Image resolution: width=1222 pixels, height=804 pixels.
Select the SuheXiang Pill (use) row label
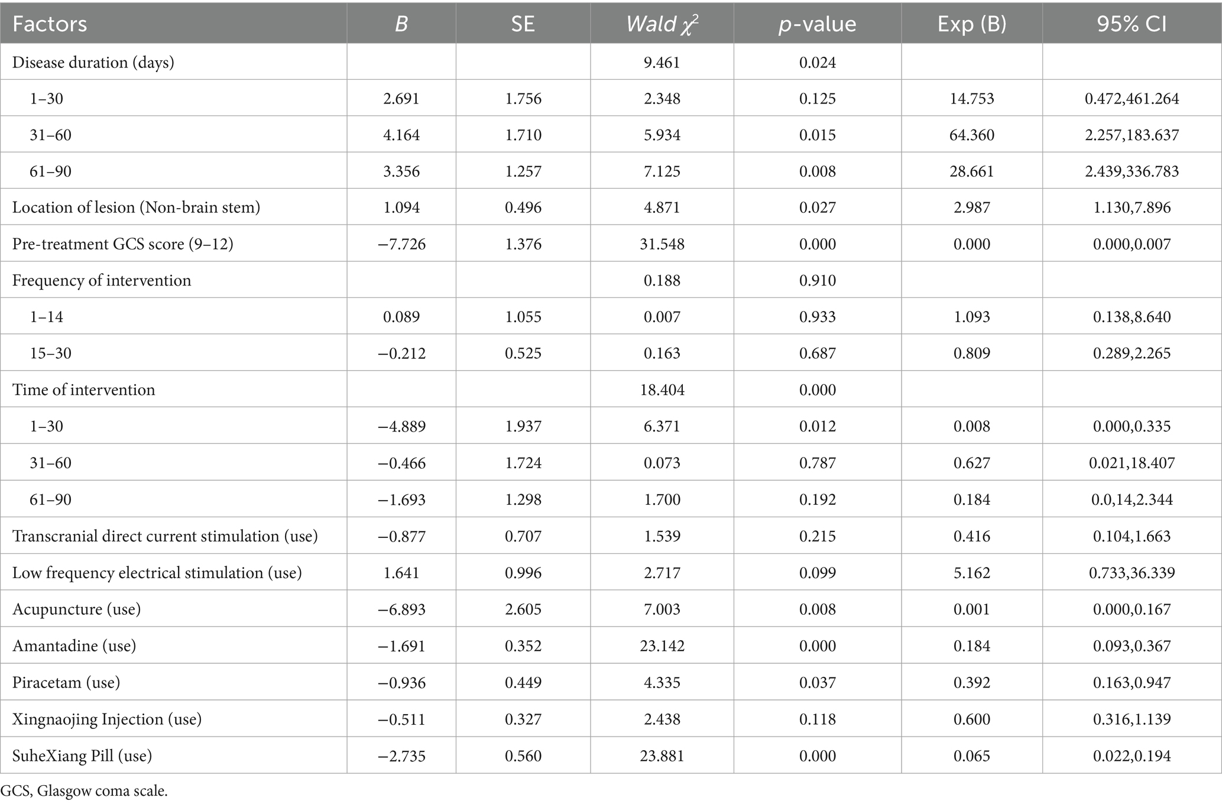82,756
